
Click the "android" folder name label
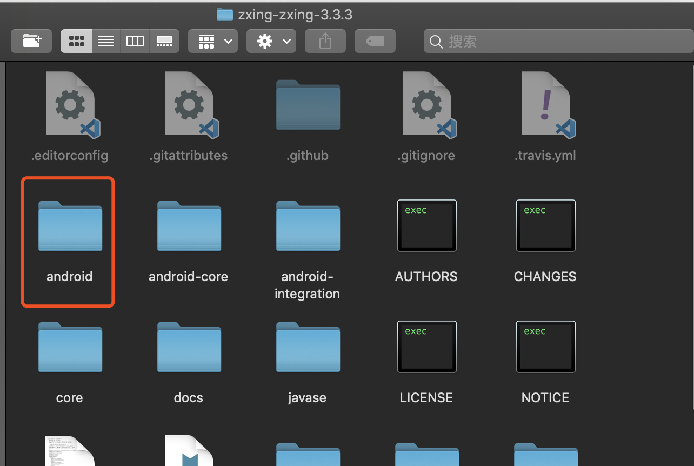pyautogui.click(x=70, y=277)
